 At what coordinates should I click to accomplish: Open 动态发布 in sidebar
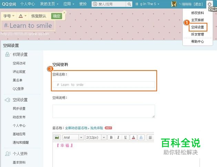click(19, 117)
